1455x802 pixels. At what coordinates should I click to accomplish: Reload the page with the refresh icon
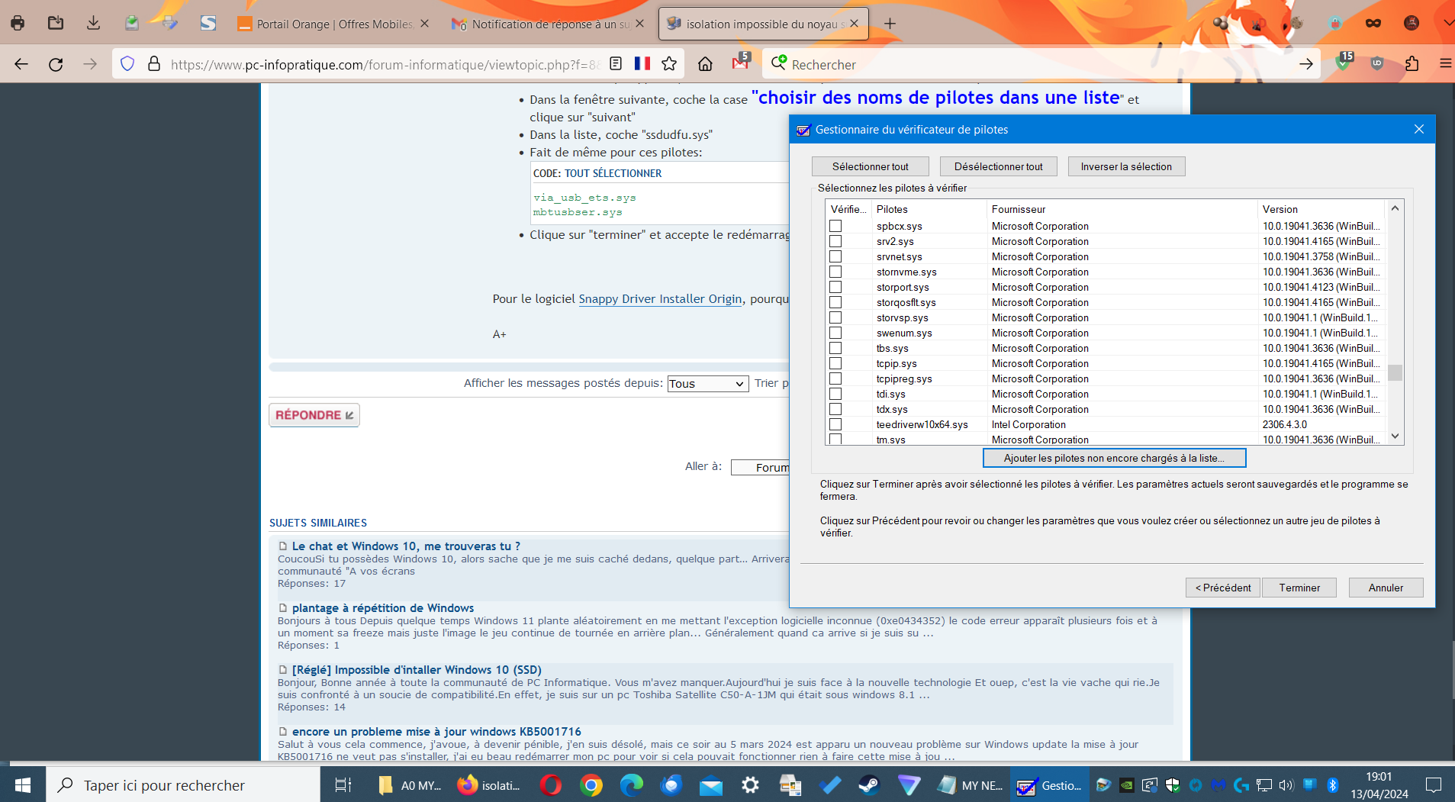tap(56, 64)
